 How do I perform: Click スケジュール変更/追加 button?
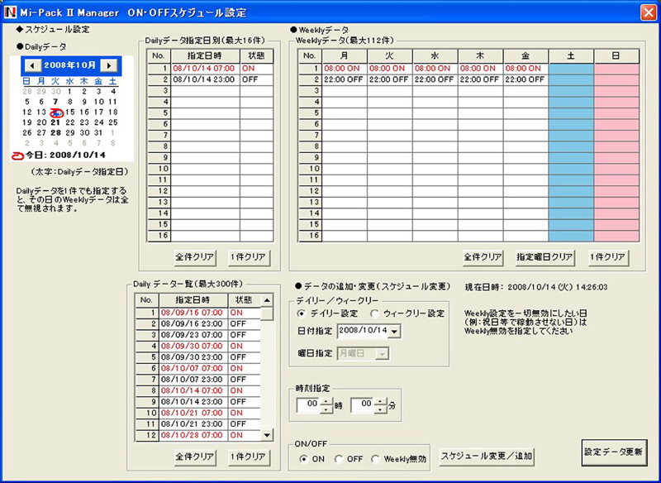point(487,455)
